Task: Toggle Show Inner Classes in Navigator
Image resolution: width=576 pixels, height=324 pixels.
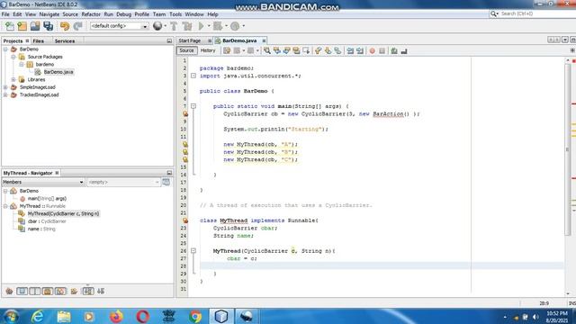Action: [60, 292]
